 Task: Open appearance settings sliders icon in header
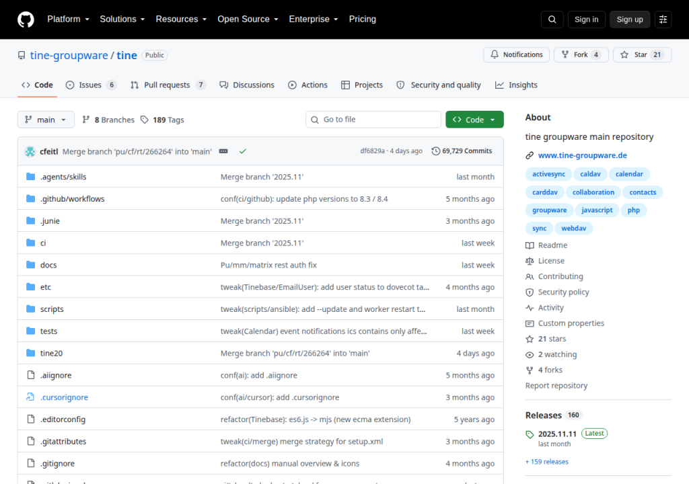tap(663, 19)
